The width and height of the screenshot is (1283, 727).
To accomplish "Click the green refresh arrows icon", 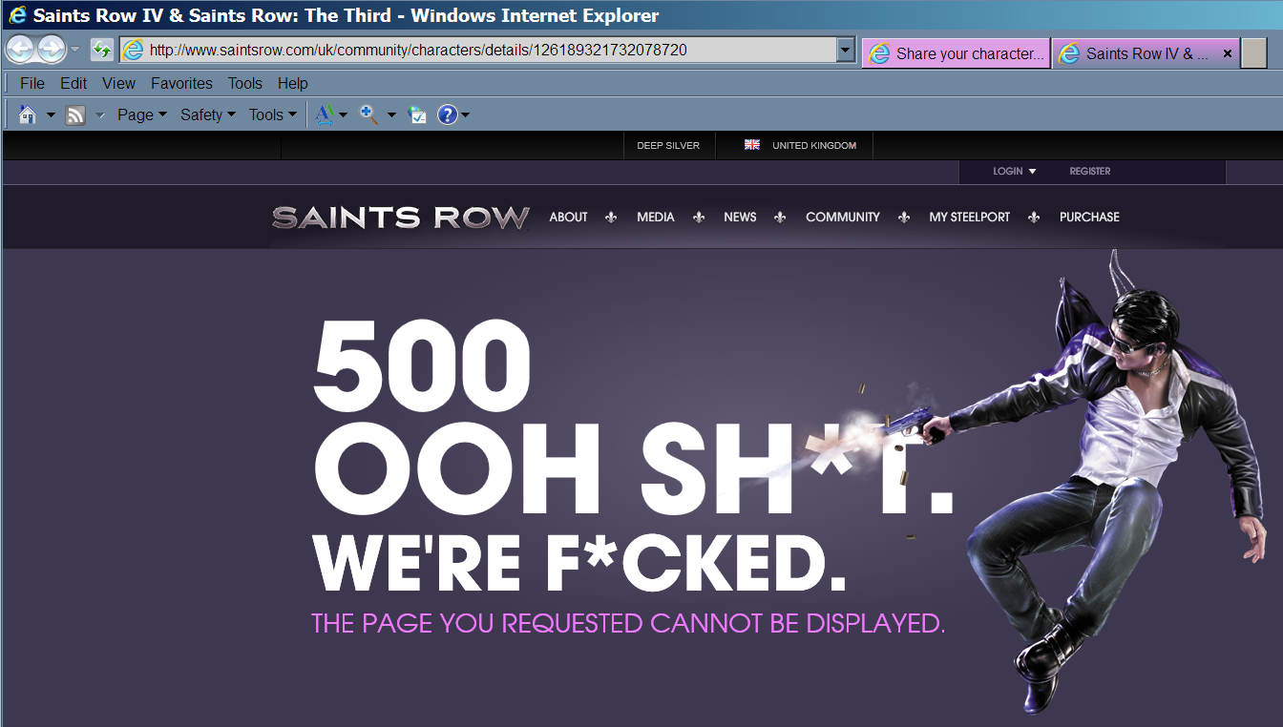I will tap(102, 51).
